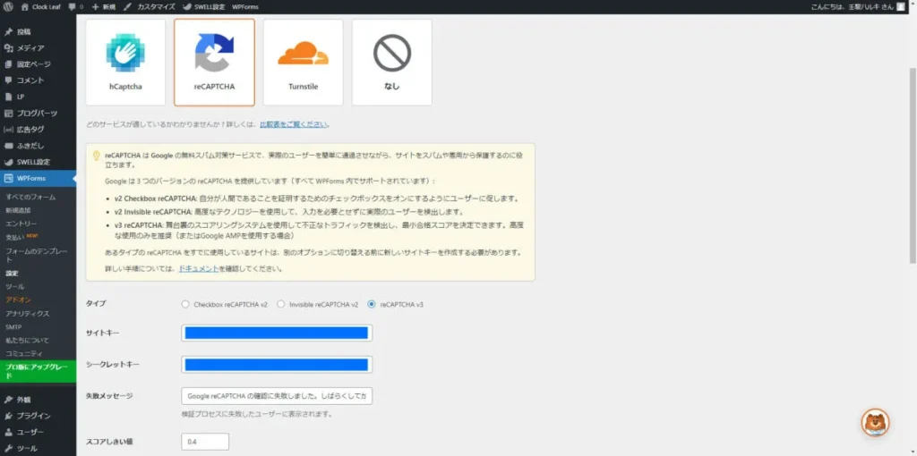This screenshot has width=917, height=456.
Task: Open ユーザー in the sidebar
Action: 38,433
